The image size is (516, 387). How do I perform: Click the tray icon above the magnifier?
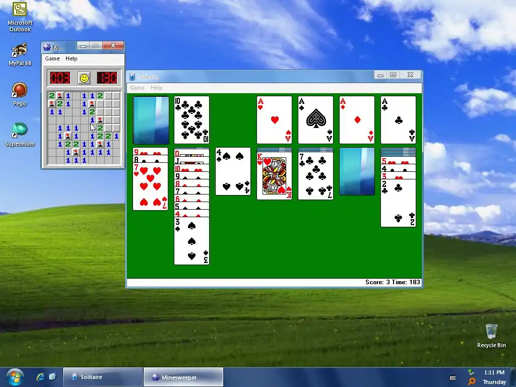coord(471,372)
